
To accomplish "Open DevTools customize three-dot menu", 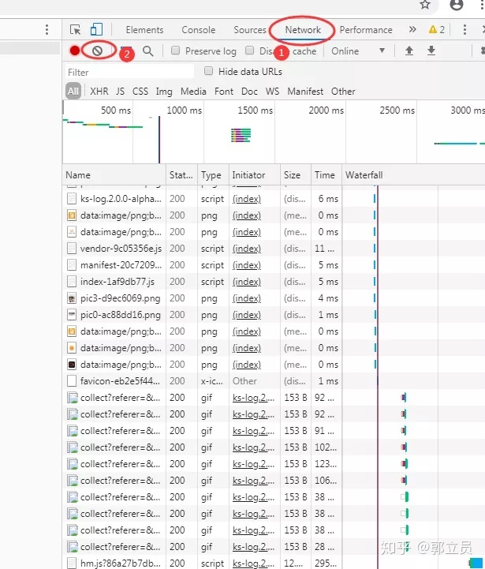I will pos(464,30).
